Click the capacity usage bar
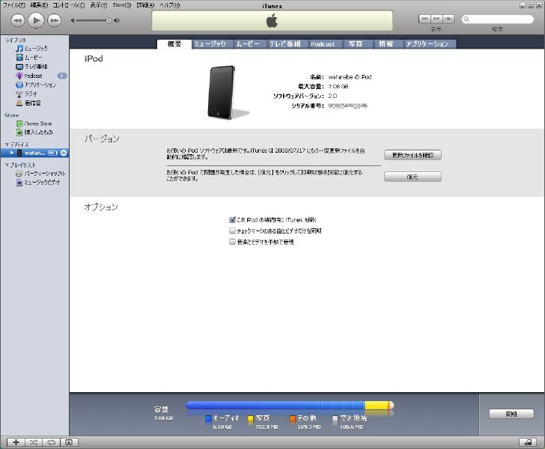The image size is (545, 449). point(290,405)
